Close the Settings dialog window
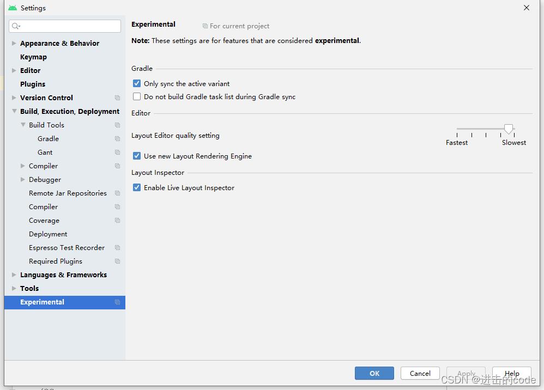 pos(527,8)
